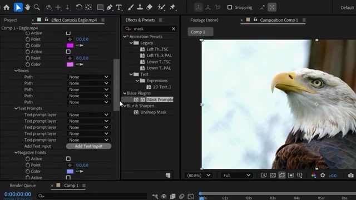The image size is (356, 200).
Task: Select the Unsharp Mask effect
Action: (x=154, y=112)
